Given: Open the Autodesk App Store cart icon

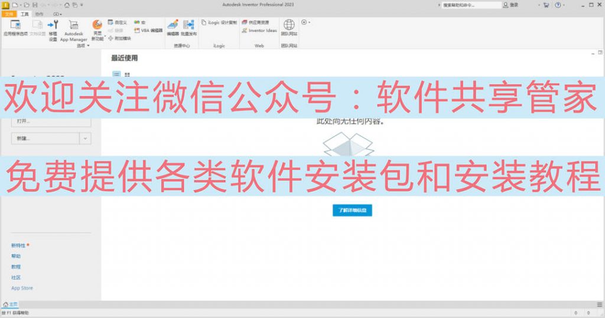Looking at the screenshot, I should [x=546, y=5].
